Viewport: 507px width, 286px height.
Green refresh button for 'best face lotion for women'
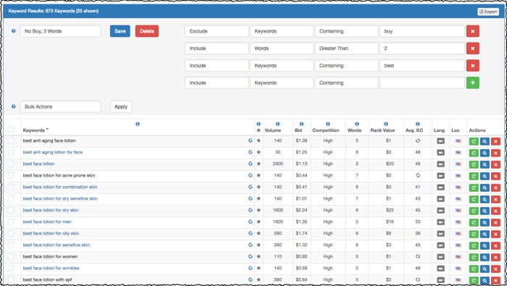click(474, 257)
